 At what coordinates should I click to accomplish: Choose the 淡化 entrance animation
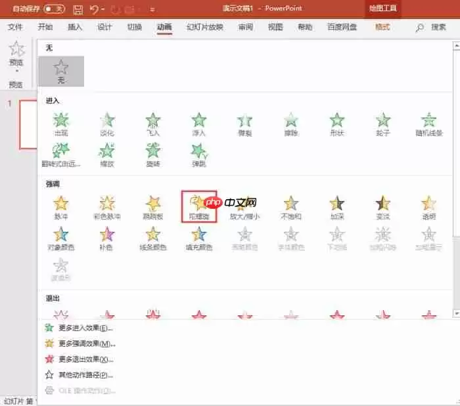point(107,124)
